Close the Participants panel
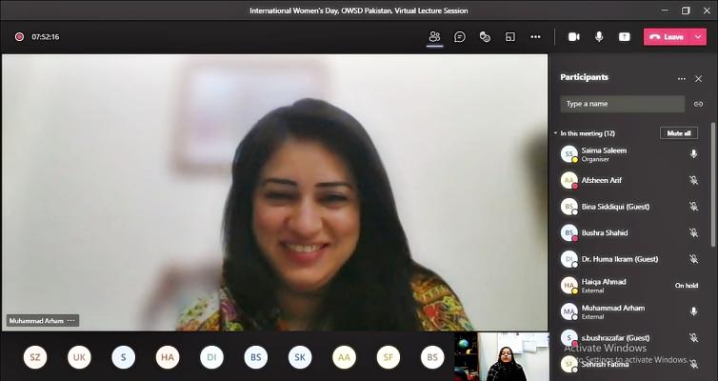This screenshot has width=718, height=381. (x=698, y=78)
